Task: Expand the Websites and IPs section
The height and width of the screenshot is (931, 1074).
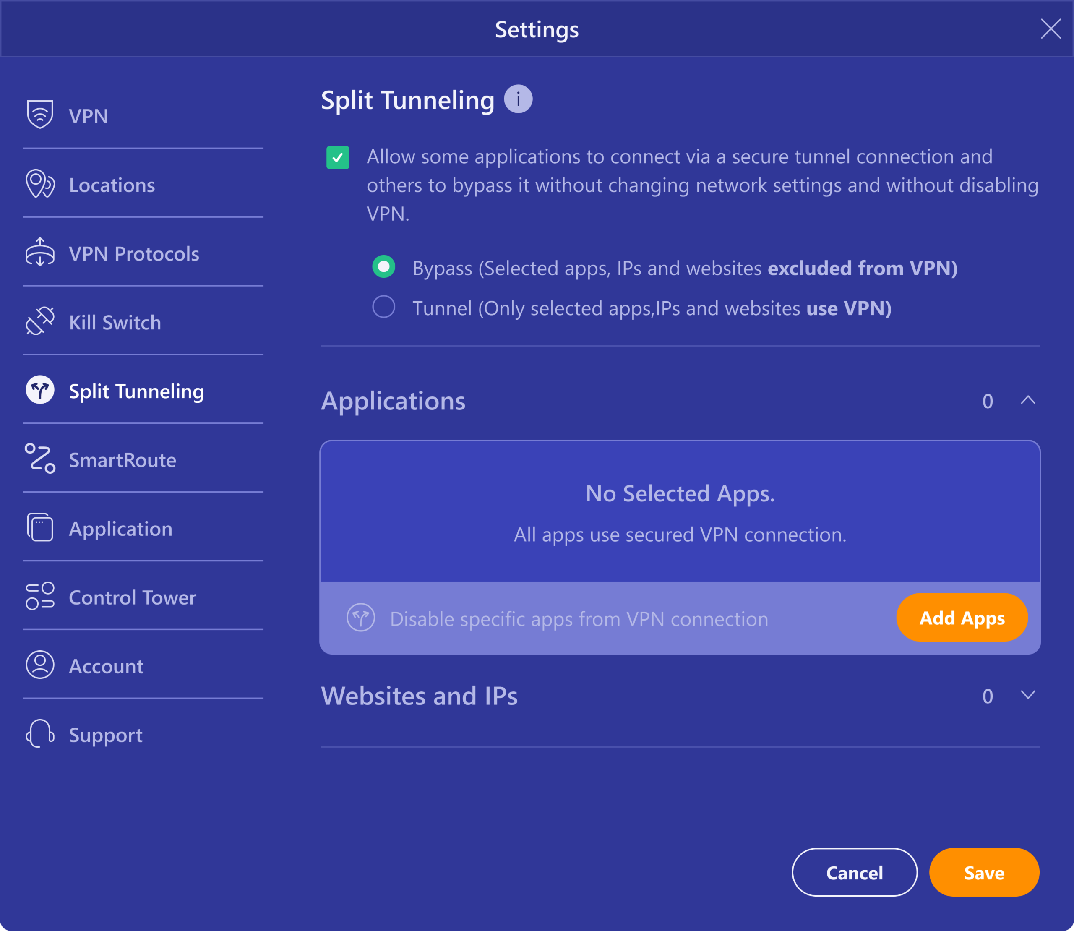Action: [1028, 696]
